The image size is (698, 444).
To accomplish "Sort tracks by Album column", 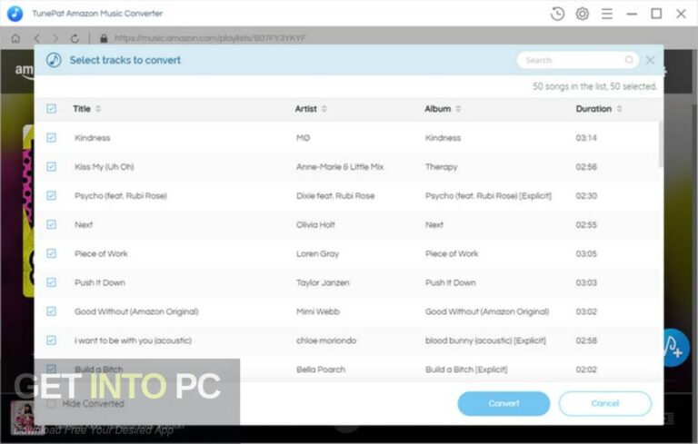I will click(x=443, y=109).
